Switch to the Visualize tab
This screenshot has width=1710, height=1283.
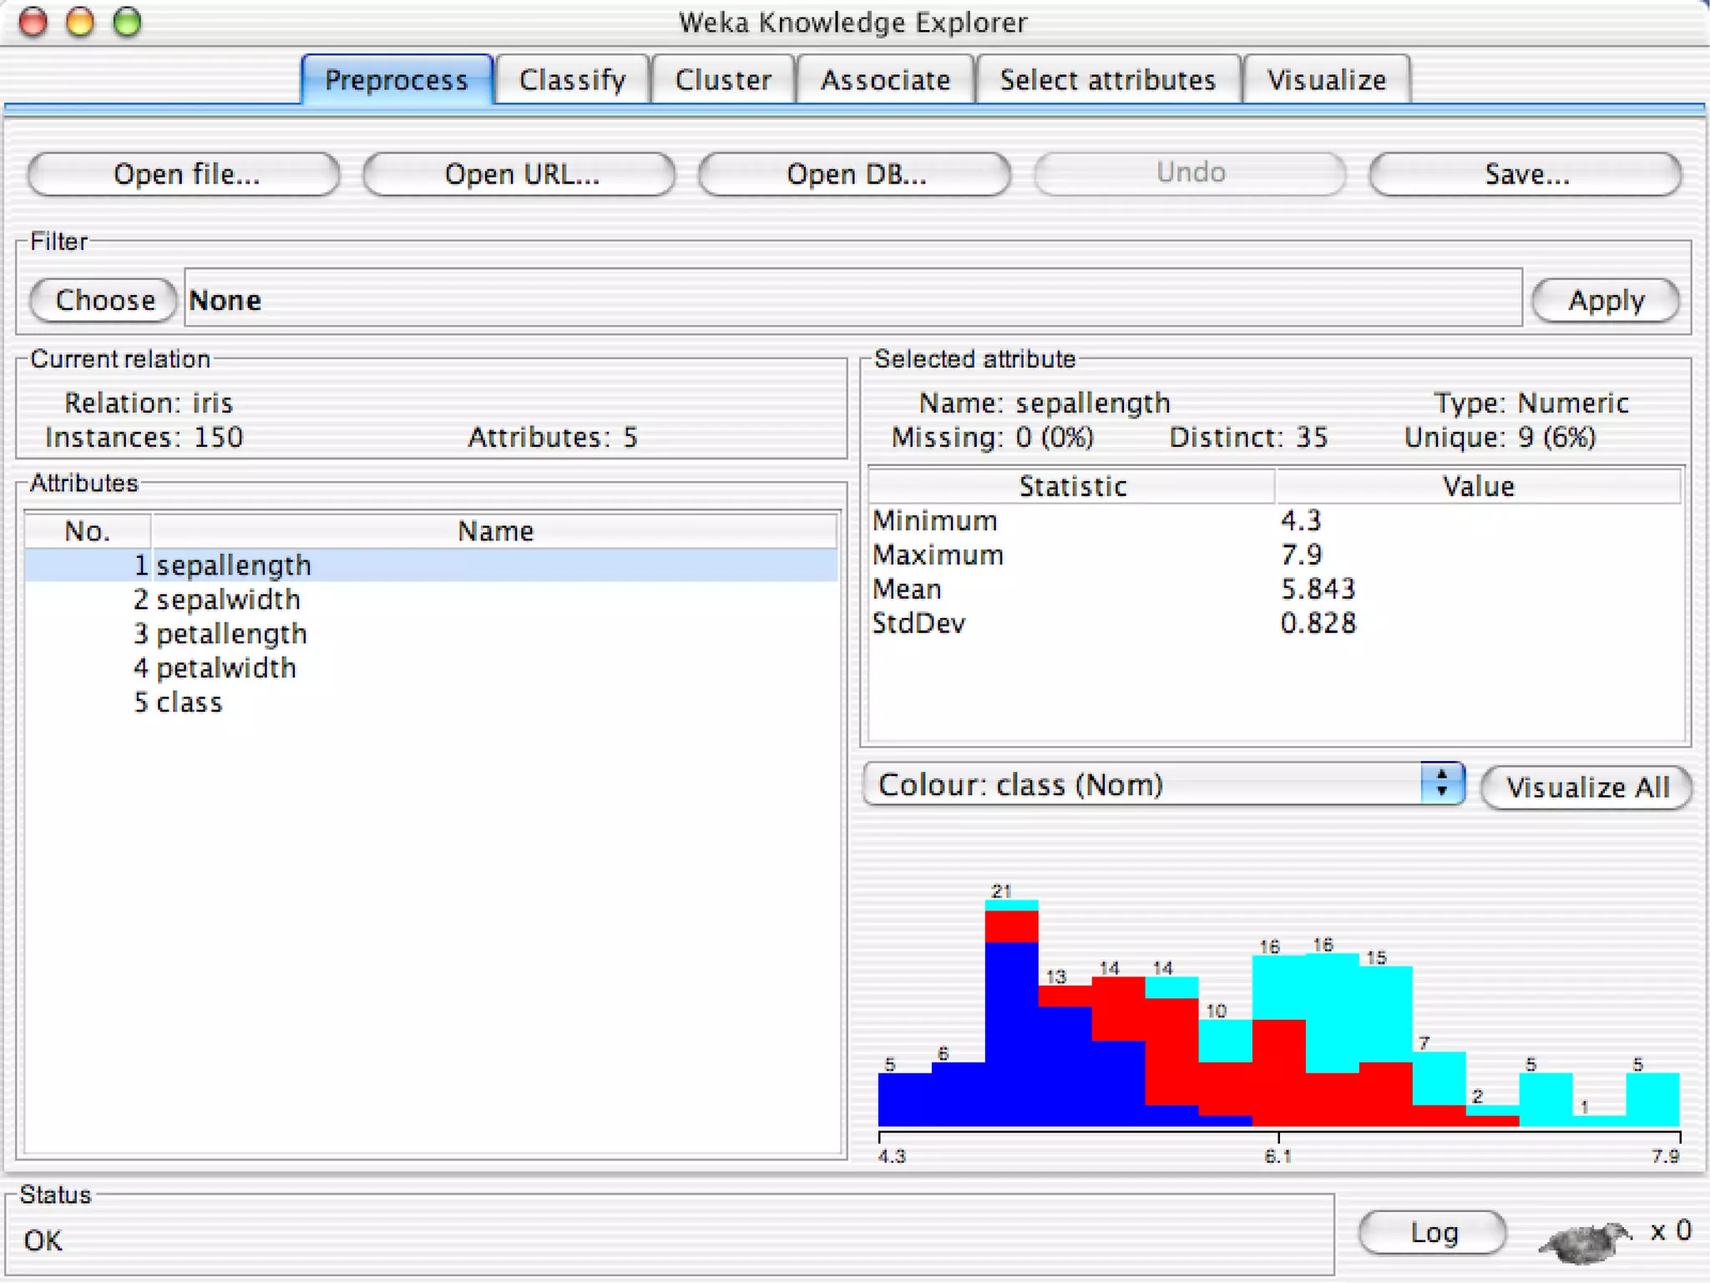click(x=1326, y=80)
